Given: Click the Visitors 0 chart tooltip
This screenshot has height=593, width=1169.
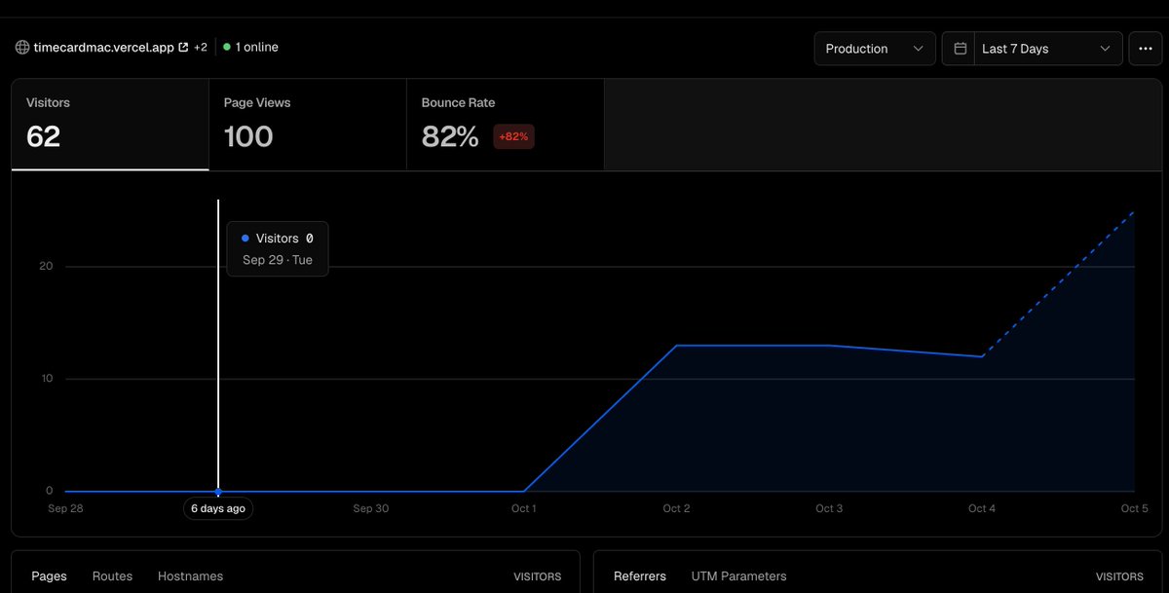Looking at the screenshot, I should pyautogui.click(x=278, y=249).
